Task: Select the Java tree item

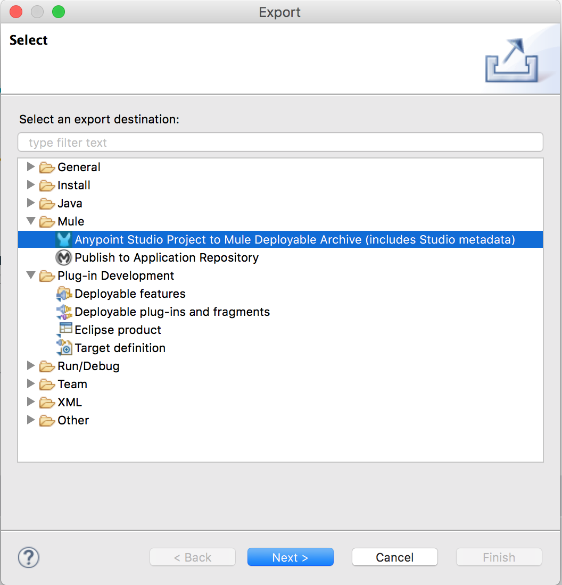Action: [70, 203]
